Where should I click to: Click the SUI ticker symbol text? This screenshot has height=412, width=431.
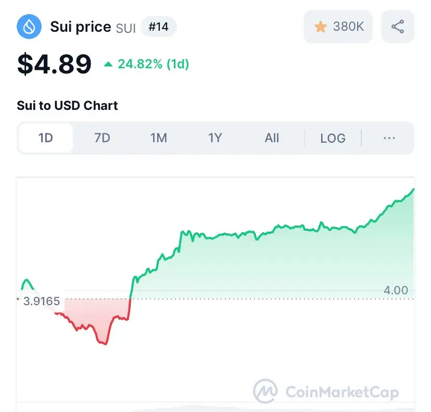[125, 28]
